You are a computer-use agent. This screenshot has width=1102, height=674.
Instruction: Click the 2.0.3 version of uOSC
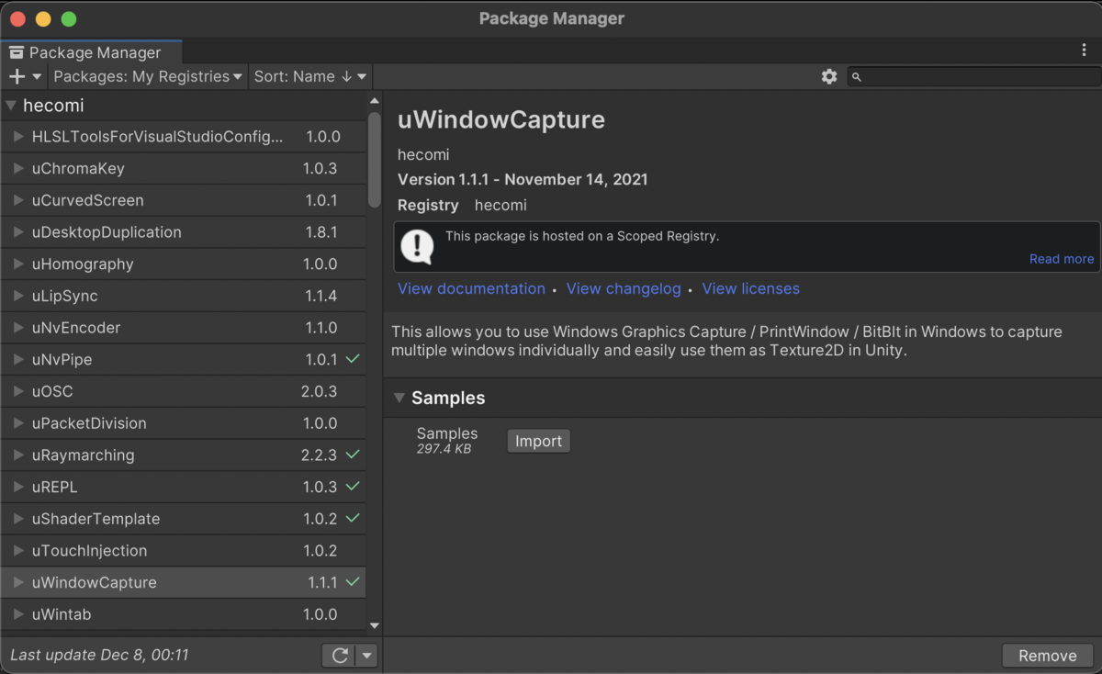coord(320,391)
